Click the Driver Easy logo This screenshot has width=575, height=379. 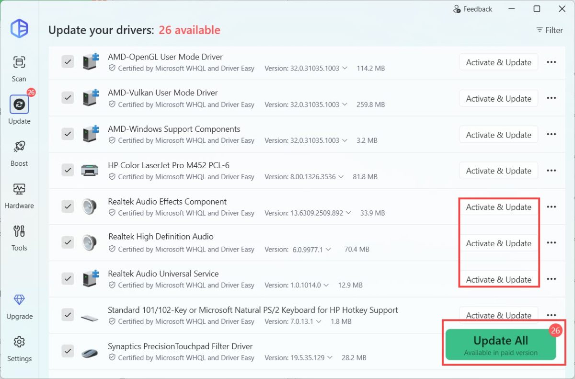20,29
